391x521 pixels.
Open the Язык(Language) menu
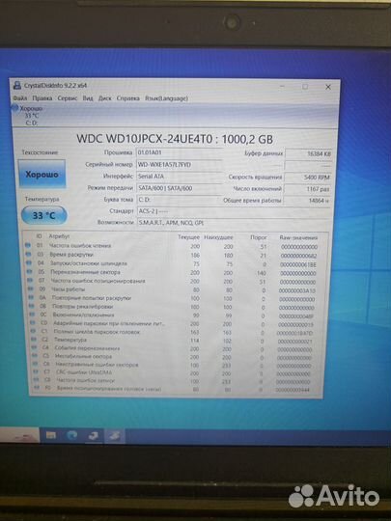(x=166, y=98)
